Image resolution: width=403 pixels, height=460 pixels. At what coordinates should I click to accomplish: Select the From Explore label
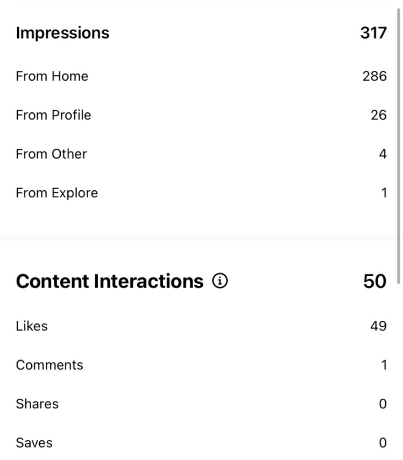[56, 193]
